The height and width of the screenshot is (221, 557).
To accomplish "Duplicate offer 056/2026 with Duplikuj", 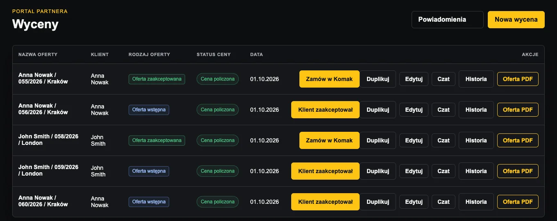I will [x=378, y=110].
